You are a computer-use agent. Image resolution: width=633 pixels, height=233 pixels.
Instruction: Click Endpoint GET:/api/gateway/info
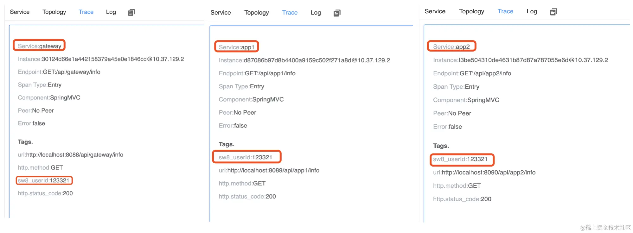point(59,72)
